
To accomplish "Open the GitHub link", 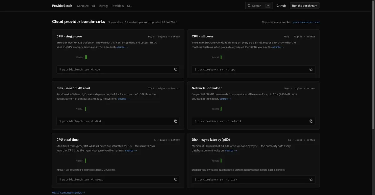I will pos(281,6).
